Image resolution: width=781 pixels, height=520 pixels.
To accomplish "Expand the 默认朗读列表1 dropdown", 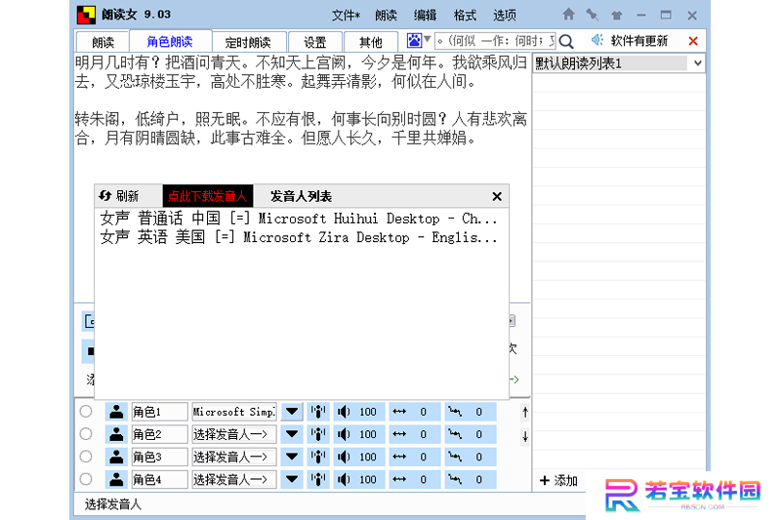I will click(x=698, y=63).
